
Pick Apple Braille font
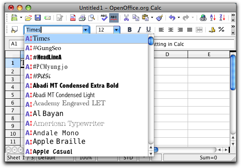[x=86, y=142]
